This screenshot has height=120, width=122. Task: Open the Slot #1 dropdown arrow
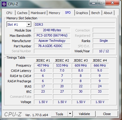(29, 25)
